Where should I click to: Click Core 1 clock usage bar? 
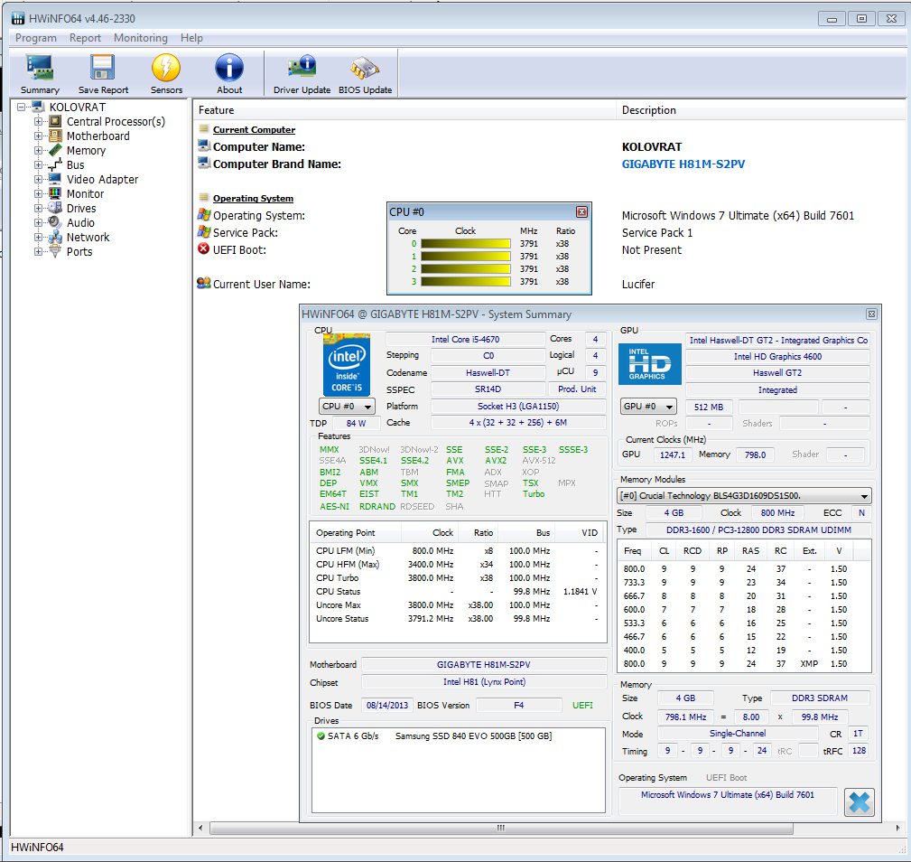[465, 257]
